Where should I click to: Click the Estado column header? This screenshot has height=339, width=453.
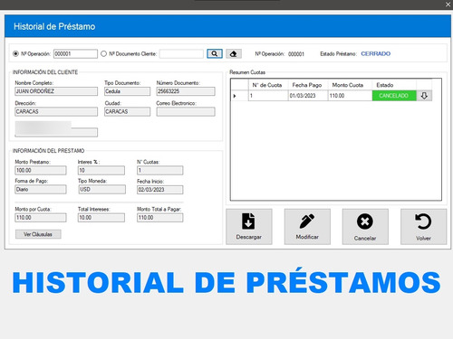(x=394, y=85)
